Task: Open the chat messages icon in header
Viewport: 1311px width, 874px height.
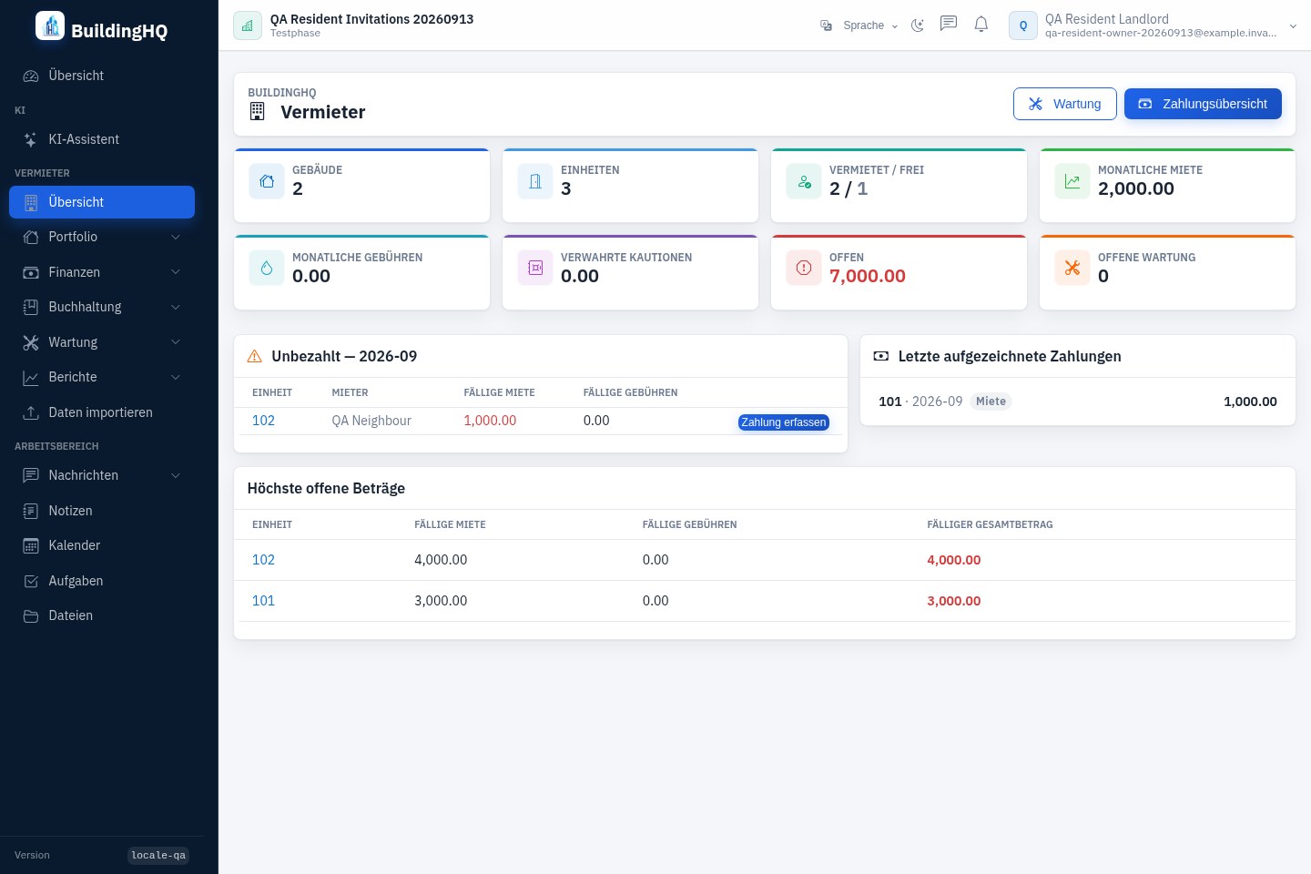Action: click(x=949, y=24)
